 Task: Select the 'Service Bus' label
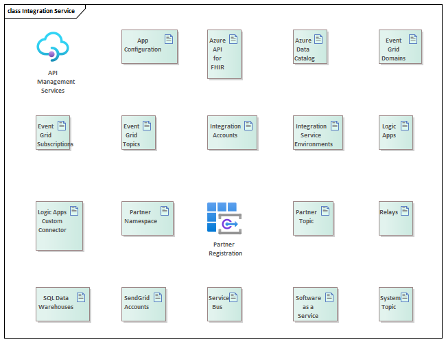tap(219, 302)
